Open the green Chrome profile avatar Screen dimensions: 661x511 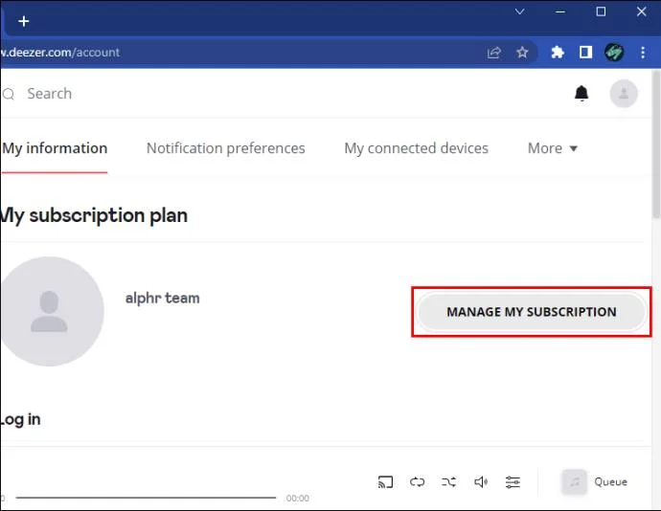coord(614,53)
